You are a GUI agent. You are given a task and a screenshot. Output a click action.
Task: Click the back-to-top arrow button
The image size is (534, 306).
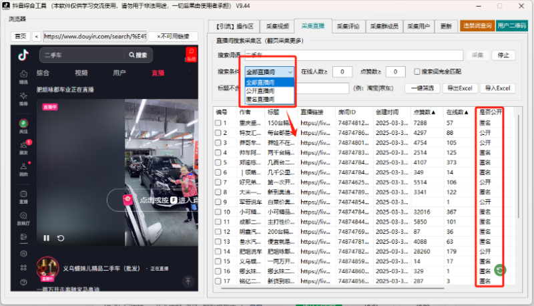click(x=188, y=281)
